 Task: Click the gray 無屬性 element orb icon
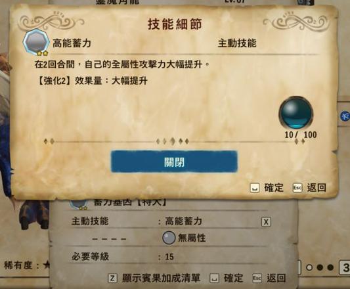click(169, 238)
